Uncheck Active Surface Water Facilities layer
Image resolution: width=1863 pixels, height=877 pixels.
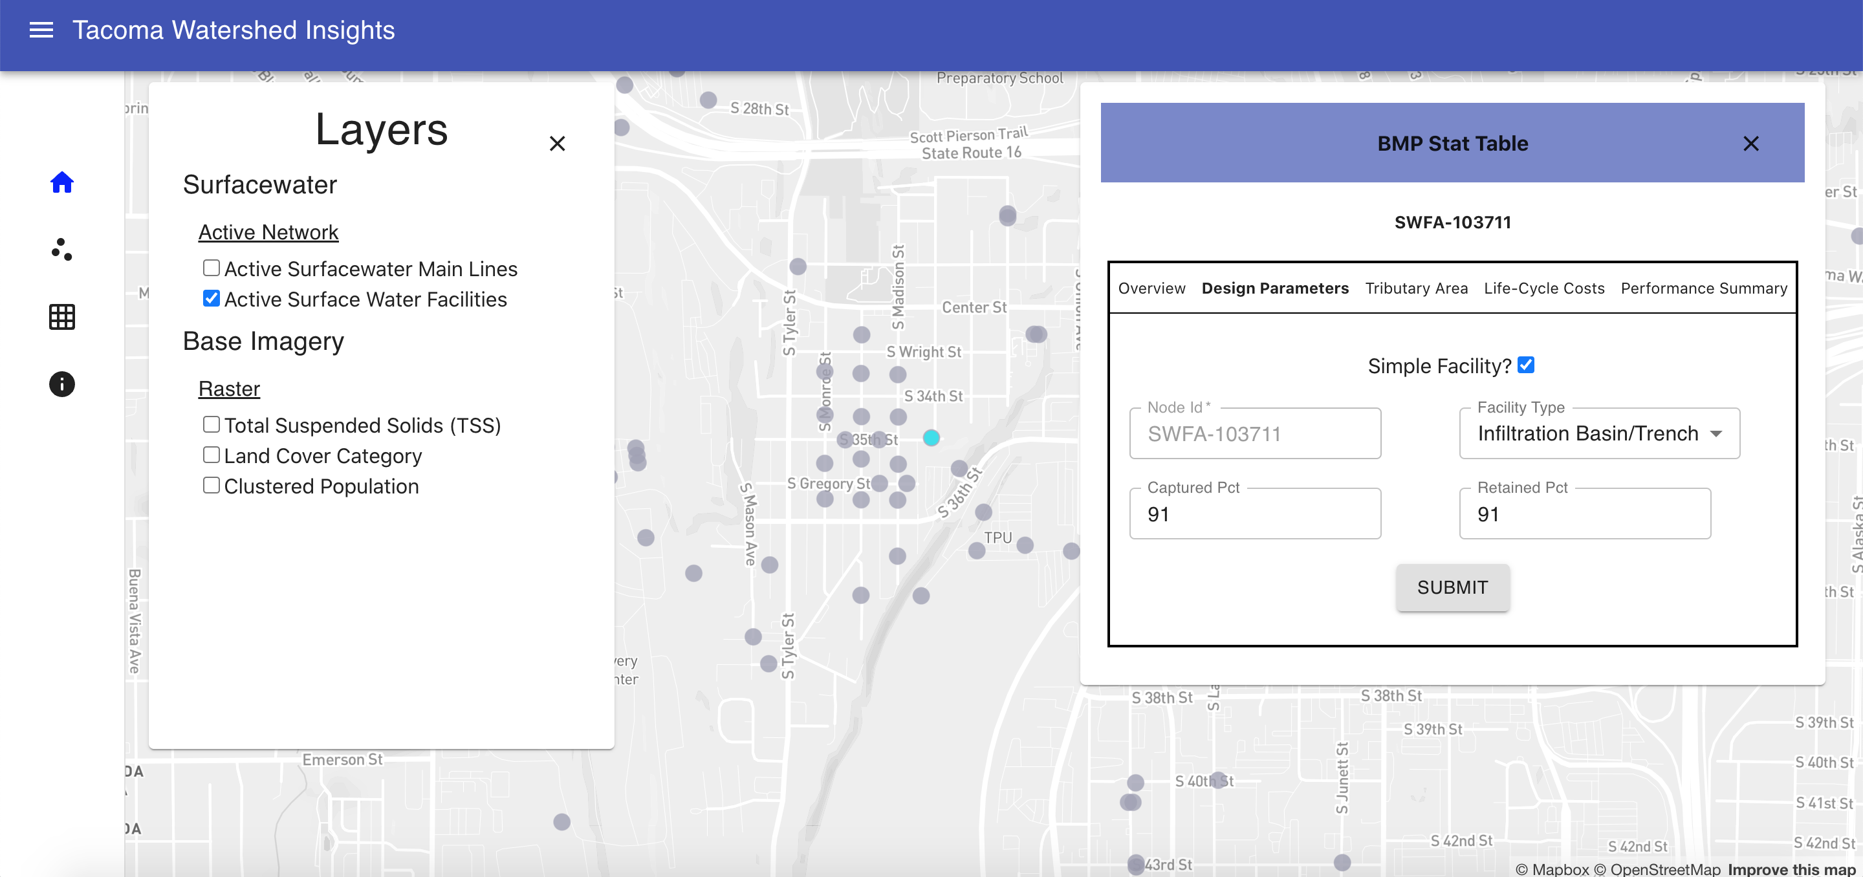211,299
